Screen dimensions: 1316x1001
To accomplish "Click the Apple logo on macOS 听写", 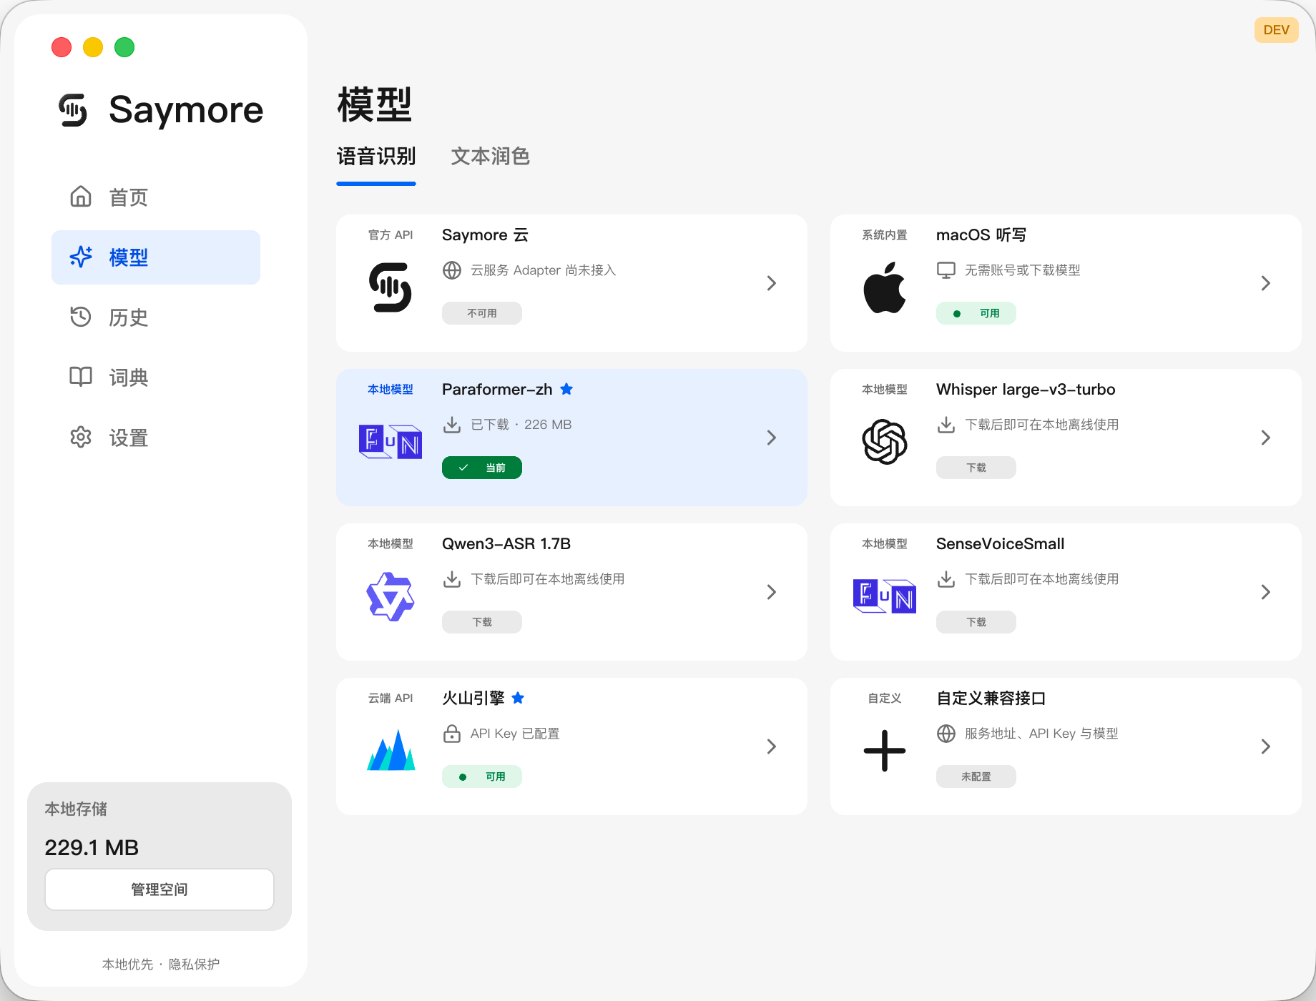I will 885,287.
